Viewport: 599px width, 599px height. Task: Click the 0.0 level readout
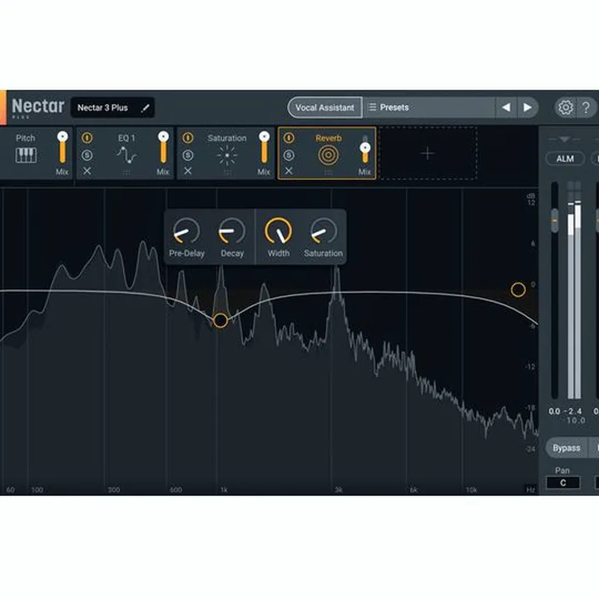tap(554, 411)
